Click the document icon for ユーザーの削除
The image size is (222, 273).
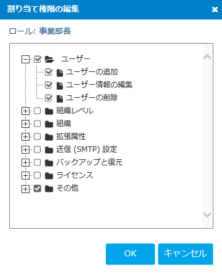coord(60,98)
